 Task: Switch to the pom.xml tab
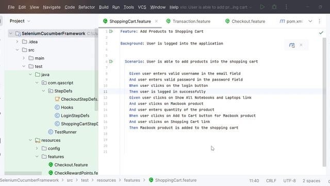click(x=291, y=21)
